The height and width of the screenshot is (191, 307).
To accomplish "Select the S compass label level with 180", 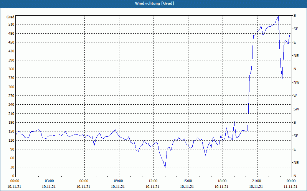I will (x=295, y=123).
